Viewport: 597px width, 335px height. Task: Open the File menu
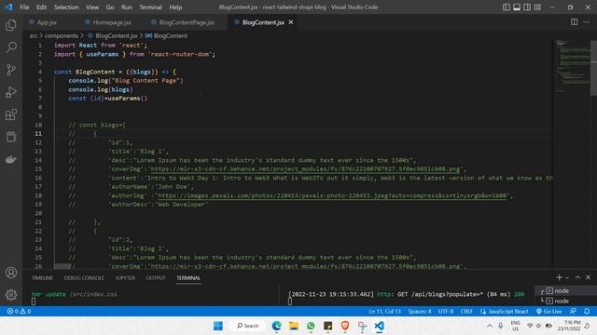24,7
